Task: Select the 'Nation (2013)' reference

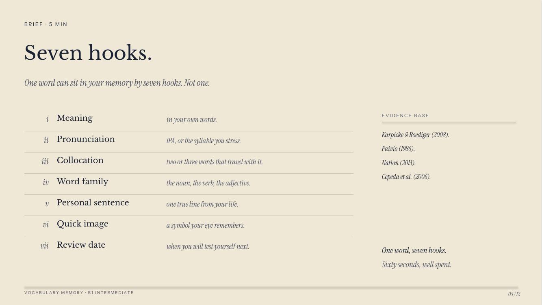Action: point(399,163)
